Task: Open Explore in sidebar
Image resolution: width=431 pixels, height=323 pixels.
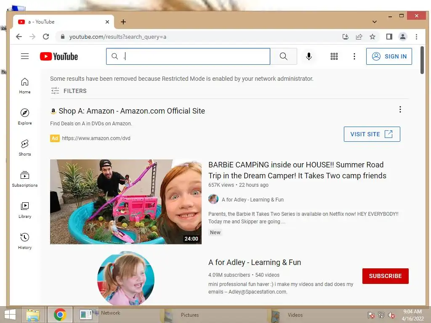Action: [25, 117]
